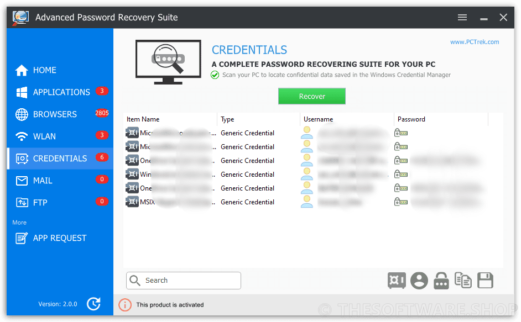Click the CREDENTIALS page heading
This screenshot has width=521, height=322.
tap(249, 50)
